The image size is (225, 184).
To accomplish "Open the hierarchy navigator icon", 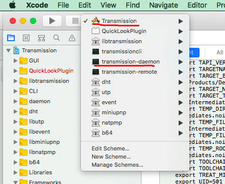I will pyautogui.click(x=41, y=38).
